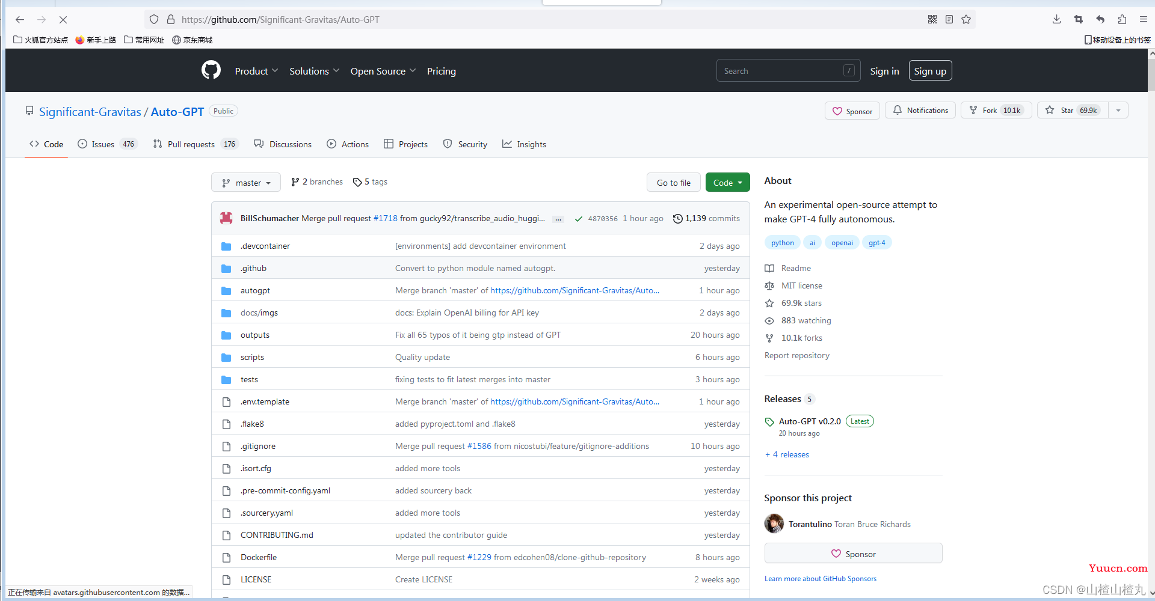
Task: Click the Sign up button
Action: pyautogui.click(x=930, y=71)
